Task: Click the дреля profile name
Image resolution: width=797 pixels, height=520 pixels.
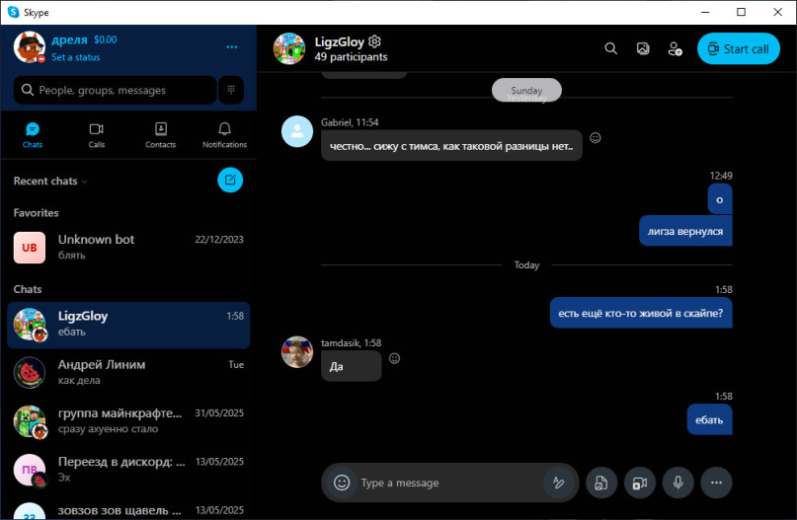Action: (x=69, y=39)
